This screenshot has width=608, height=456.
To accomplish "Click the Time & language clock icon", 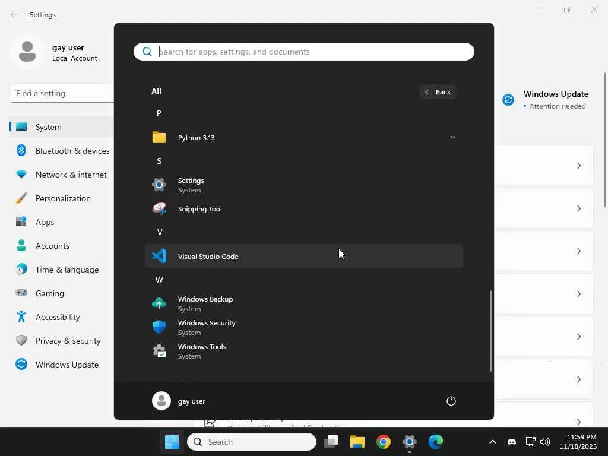I will [x=21, y=269].
